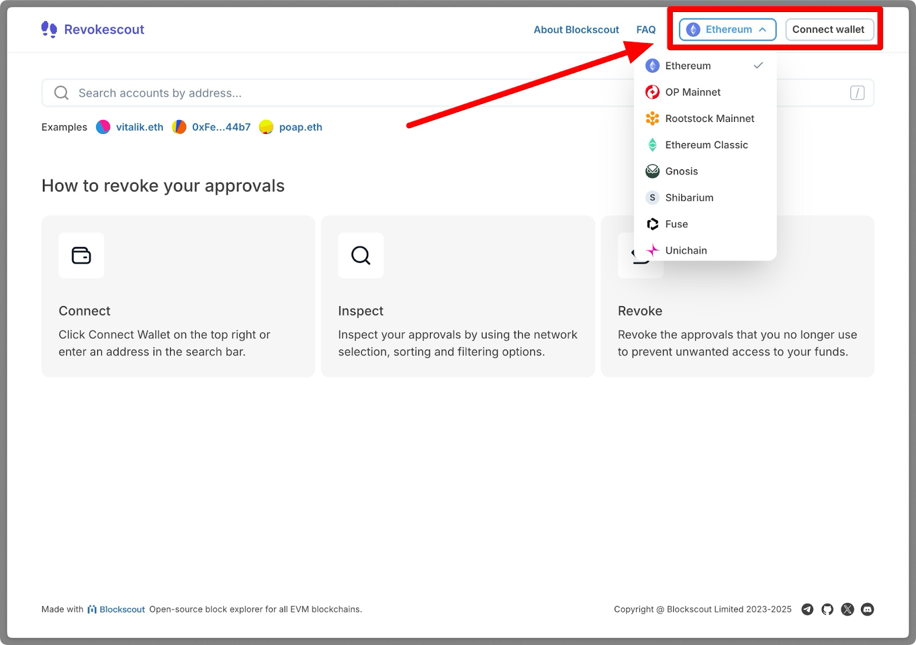The height and width of the screenshot is (645, 916).
Task: Click the poap.eth yellow avatar
Action: coord(266,127)
